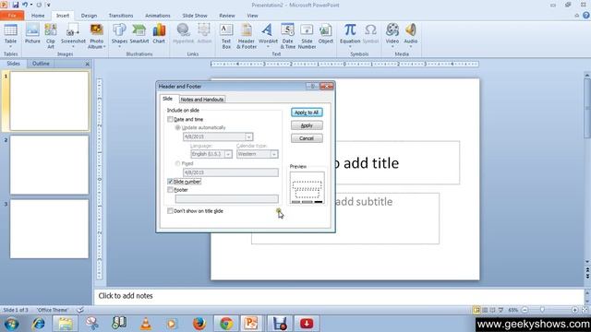Open the Language dropdown in dialog

pyautogui.click(x=228, y=154)
